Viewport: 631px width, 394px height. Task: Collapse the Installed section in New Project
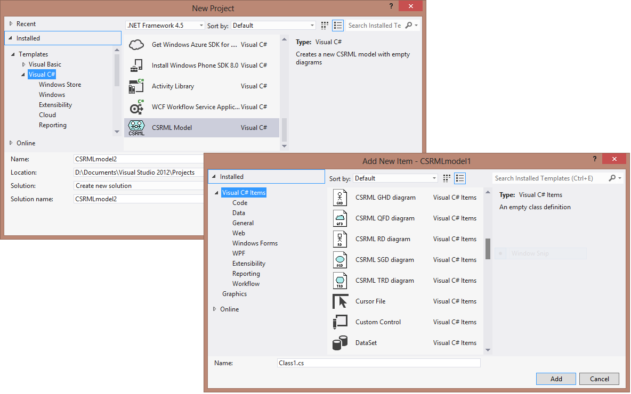point(11,38)
